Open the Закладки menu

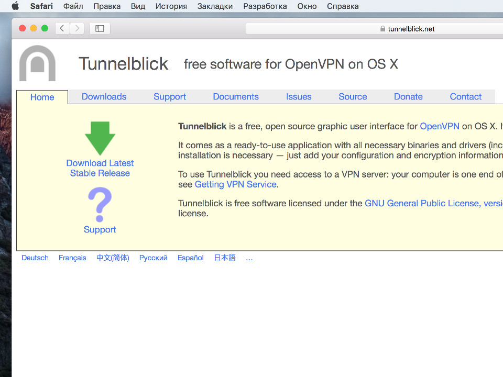(x=215, y=6)
